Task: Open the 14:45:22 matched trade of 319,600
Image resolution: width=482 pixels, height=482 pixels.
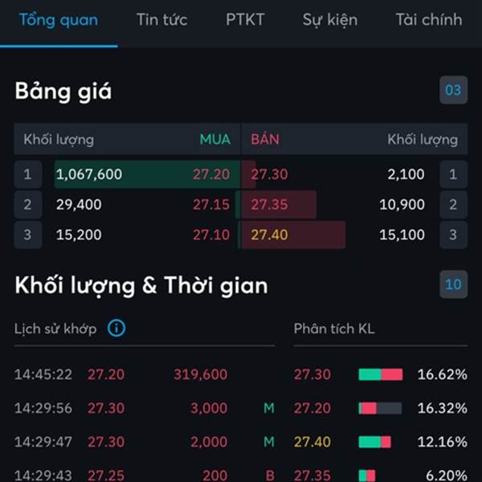Action: [x=145, y=374]
